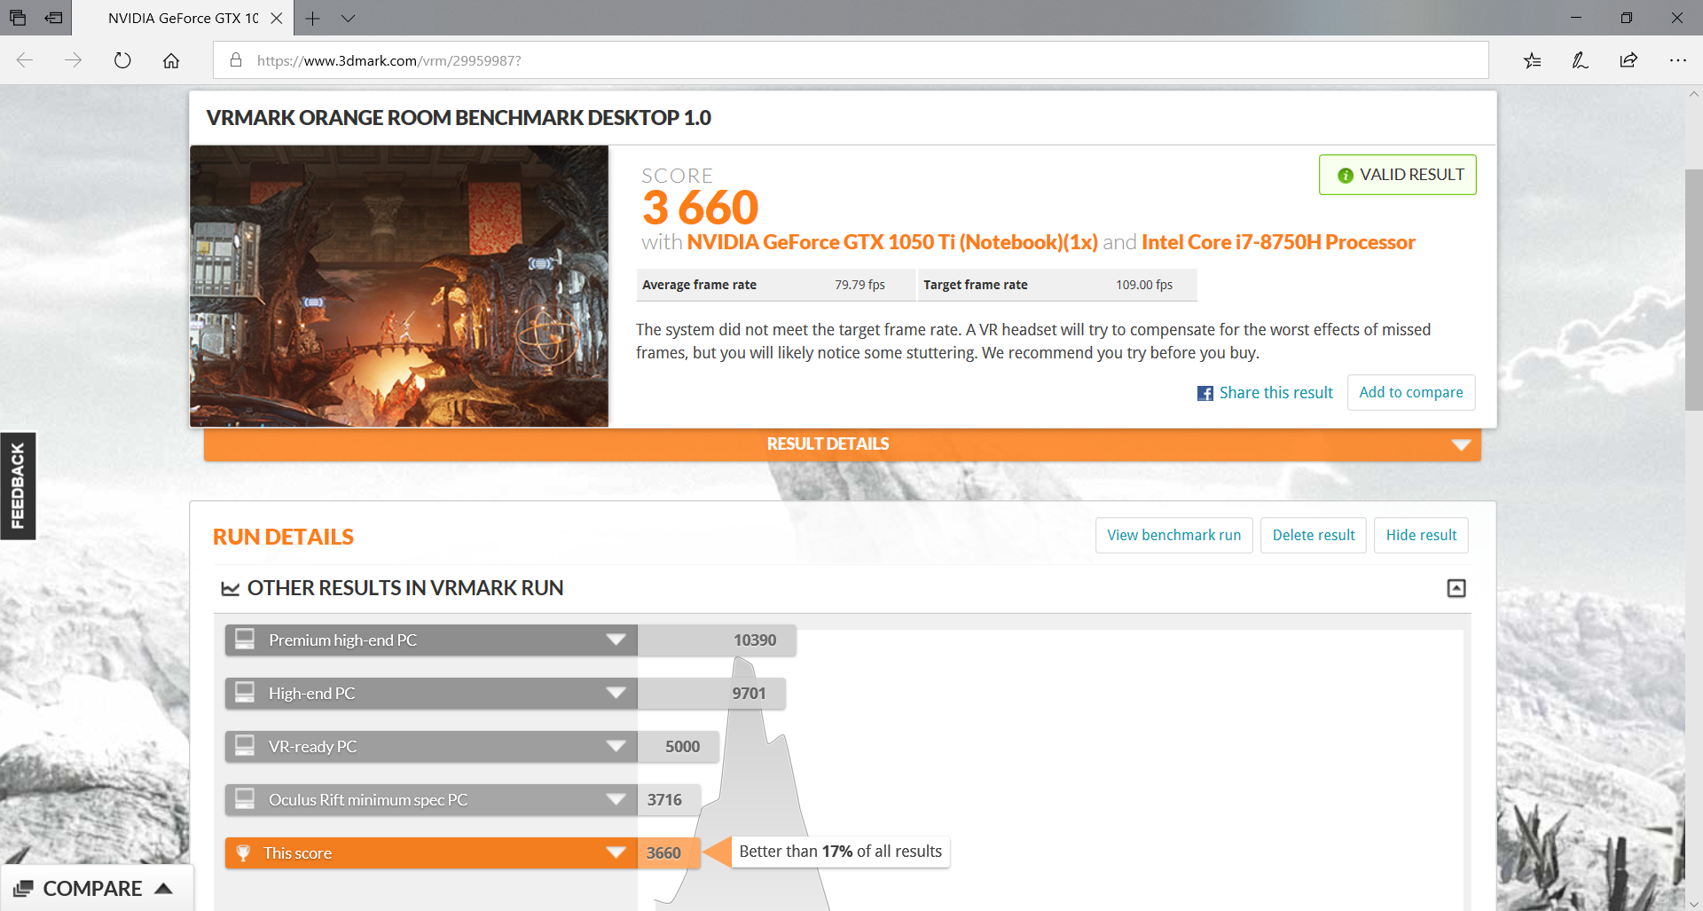
Task: Click the site lock icon in address bar
Action: click(x=236, y=60)
